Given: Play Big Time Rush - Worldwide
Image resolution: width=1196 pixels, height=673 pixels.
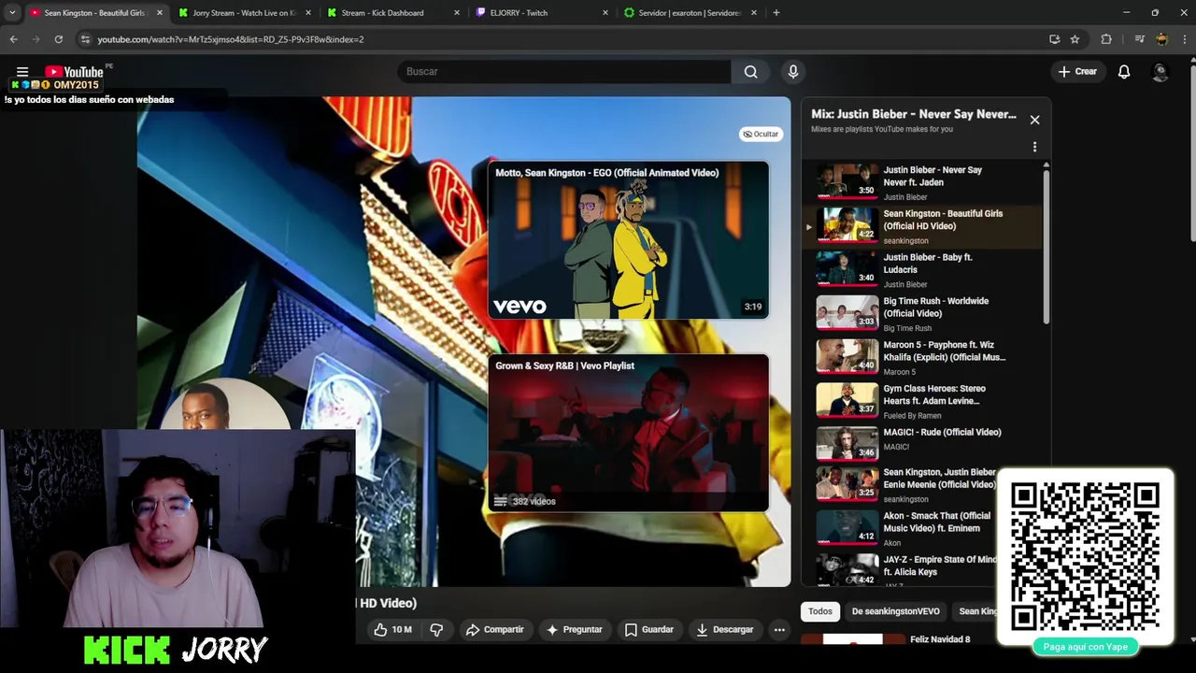Looking at the screenshot, I should (x=922, y=314).
